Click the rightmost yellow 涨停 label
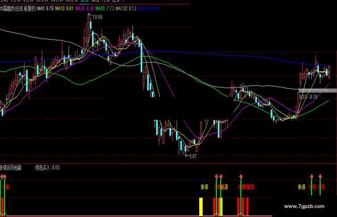 [x=301, y=187]
